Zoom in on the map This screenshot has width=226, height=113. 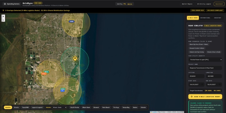point(3,17)
